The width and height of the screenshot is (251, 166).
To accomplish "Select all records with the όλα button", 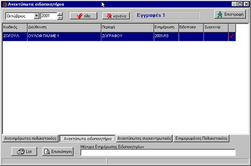I will 84,16.
